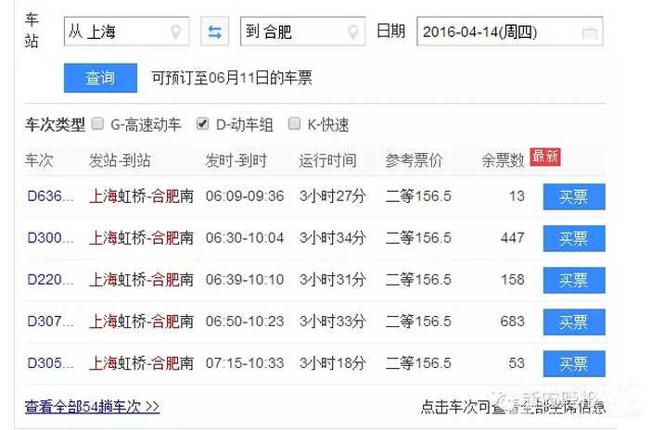Click location pin in 到 合肥 field
651x430 pixels.
coord(353,32)
